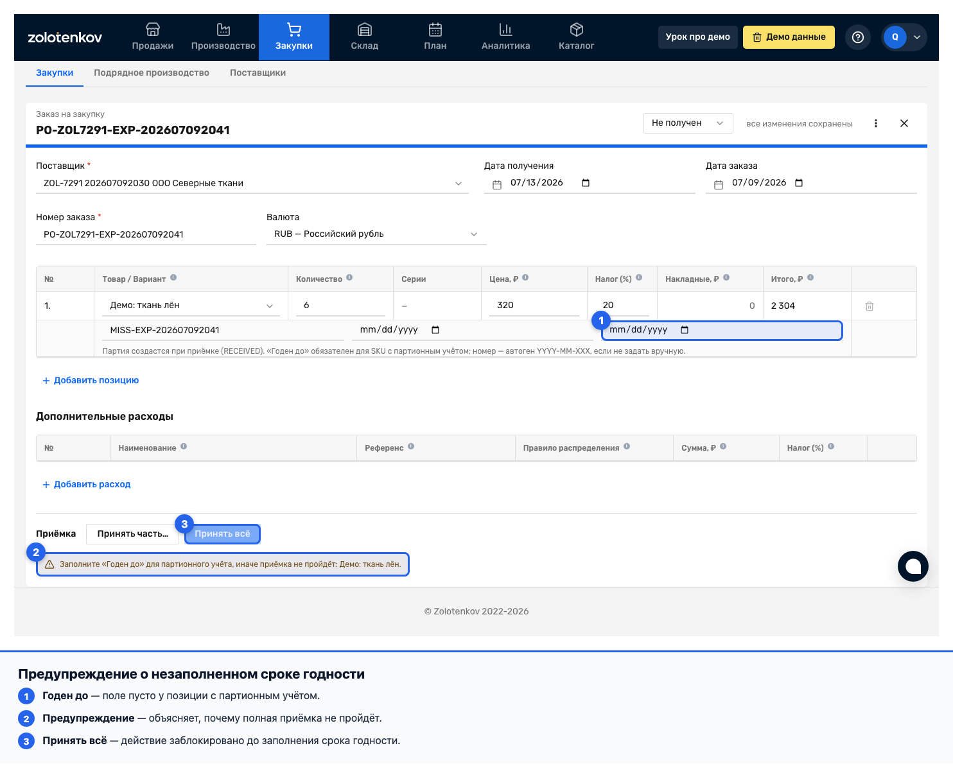Click info icon next to Товар / Вариант

pyautogui.click(x=173, y=278)
